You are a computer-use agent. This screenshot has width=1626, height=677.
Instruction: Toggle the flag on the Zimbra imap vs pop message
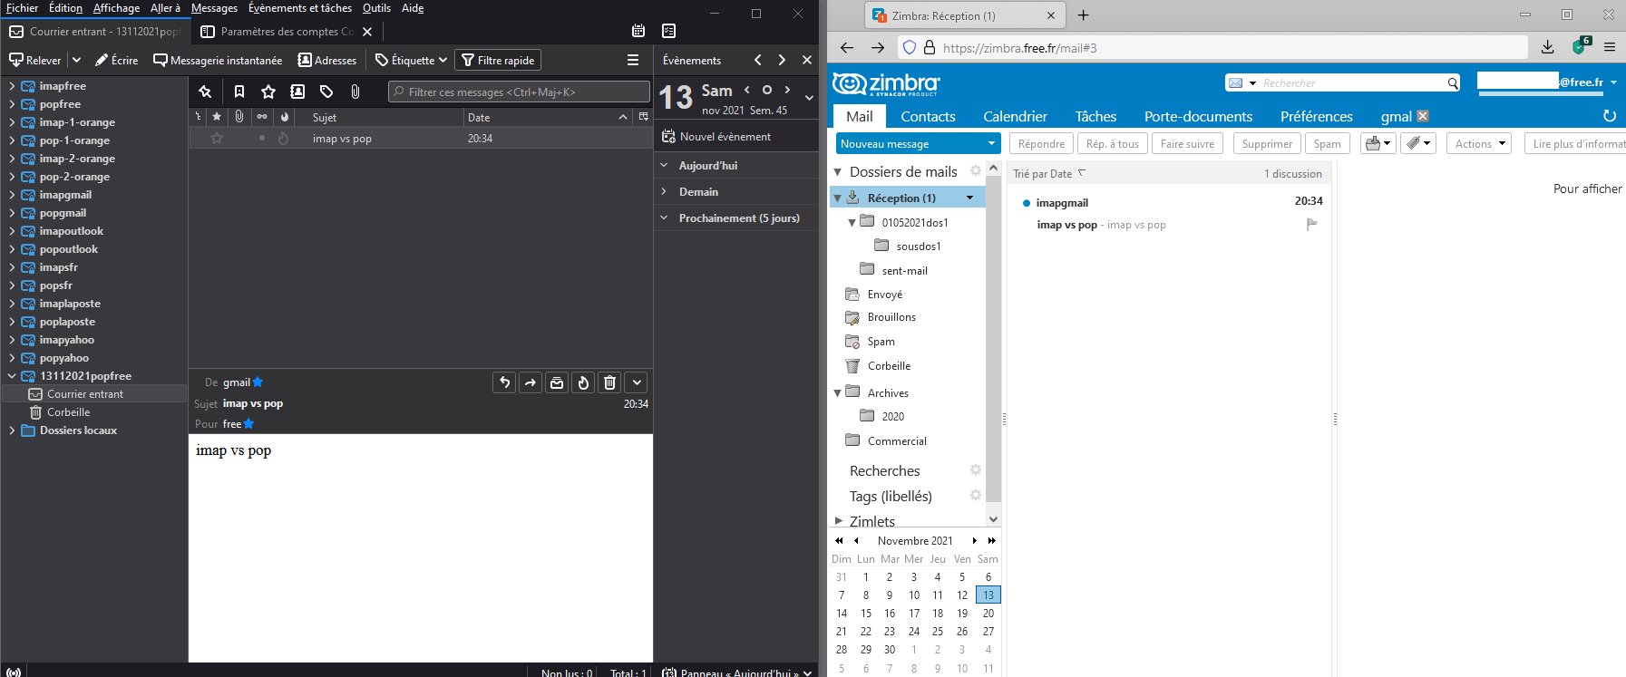[1311, 224]
